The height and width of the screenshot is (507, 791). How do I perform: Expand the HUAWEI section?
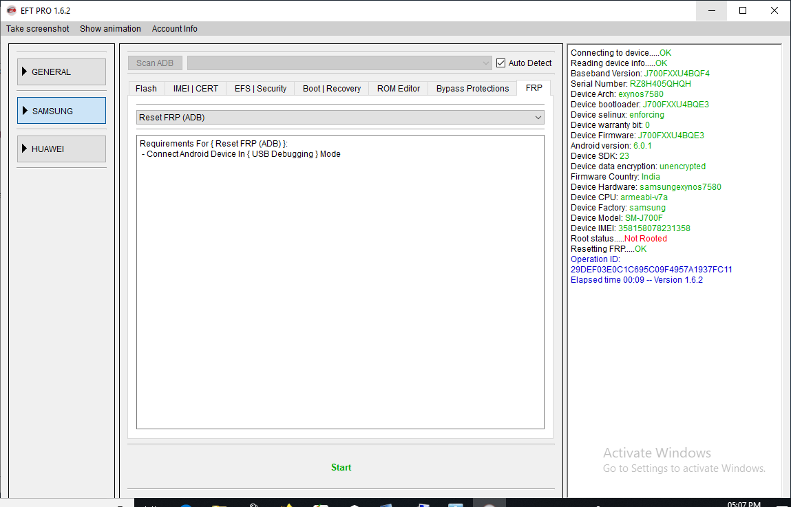[61, 149]
